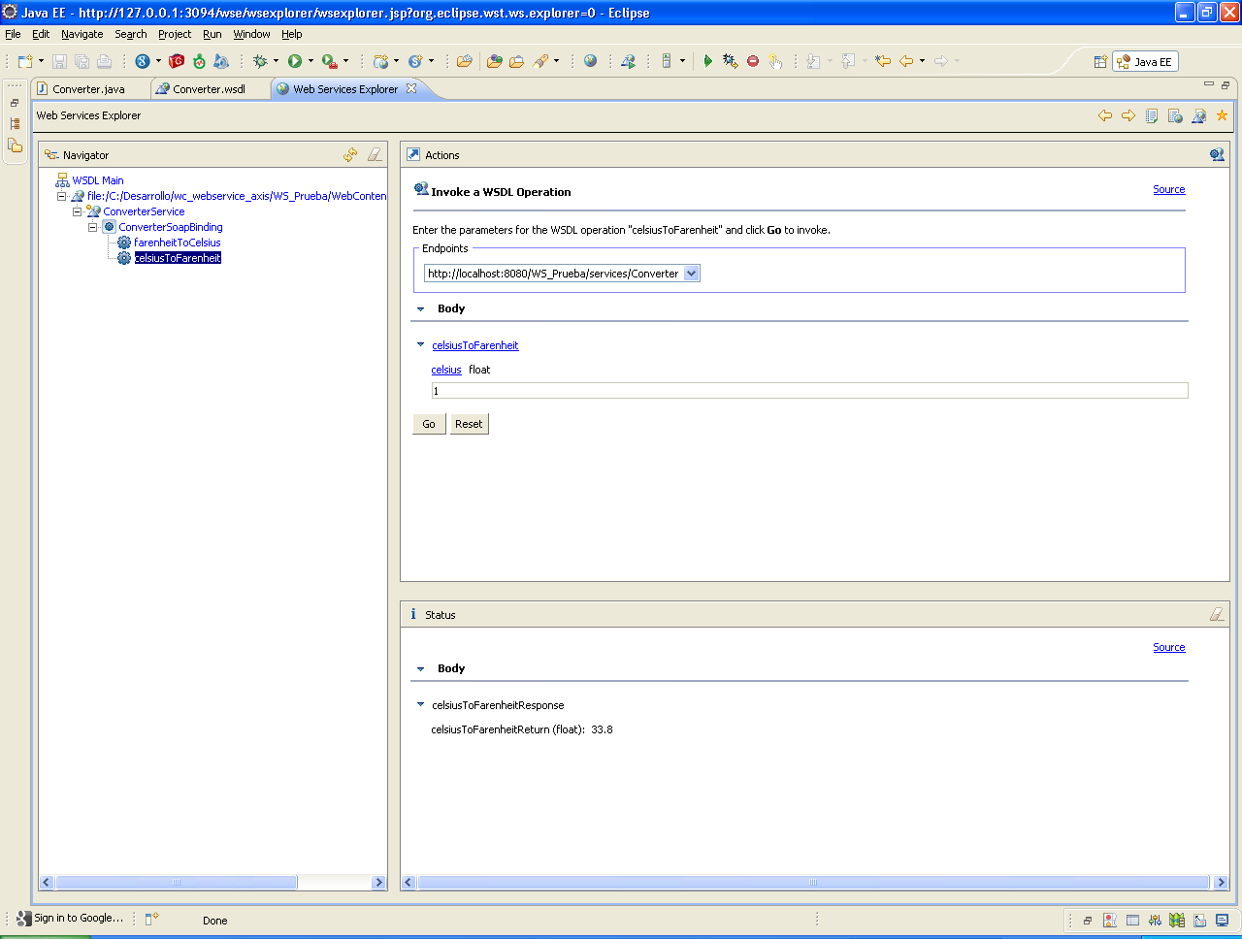
Task: Collapse the ConverterSoapBinding tree node
Action: [93, 227]
